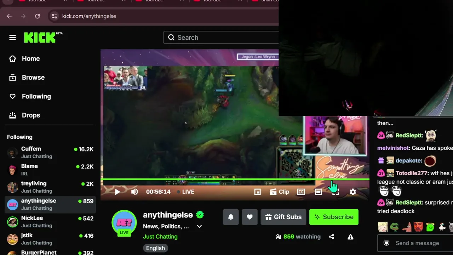Focus the Send a message chat input

[418, 243]
